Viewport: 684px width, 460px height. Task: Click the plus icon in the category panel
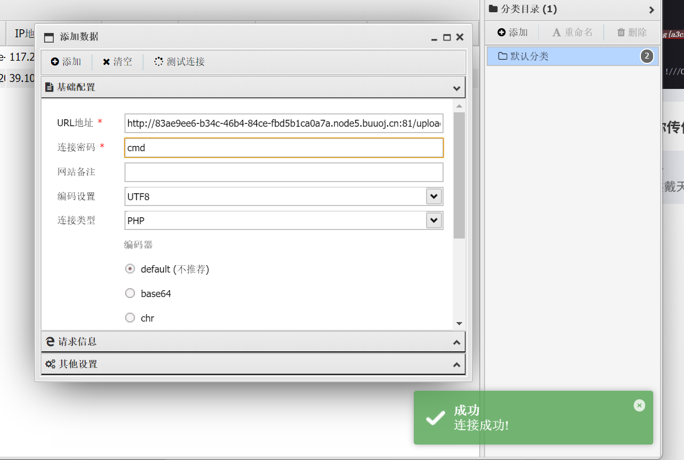(x=502, y=32)
